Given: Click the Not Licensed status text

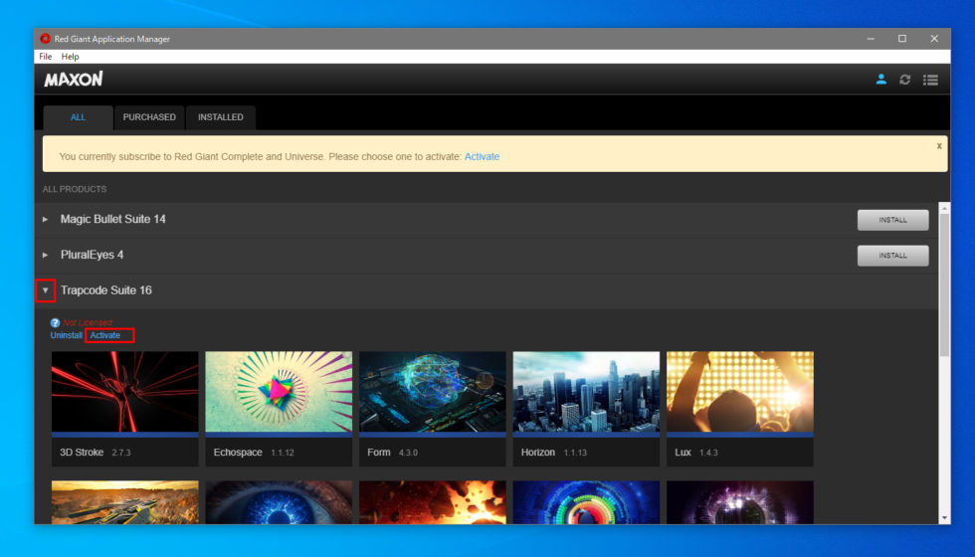Looking at the screenshot, I should pyautogui.click(x=88, y=322).
